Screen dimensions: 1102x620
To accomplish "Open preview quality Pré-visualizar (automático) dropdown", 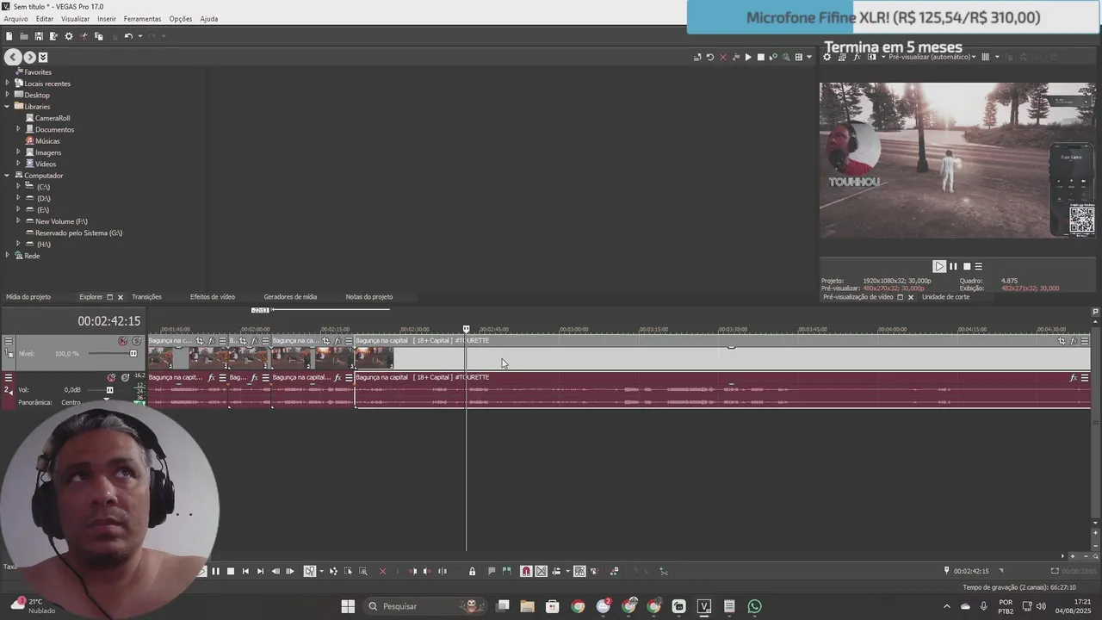I will [932, 57].
